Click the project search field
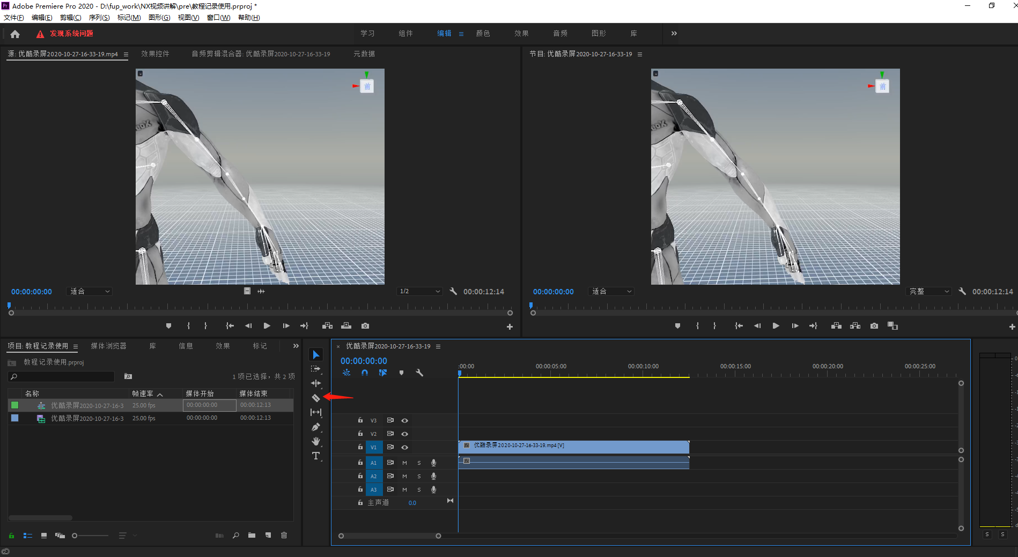 62,376
